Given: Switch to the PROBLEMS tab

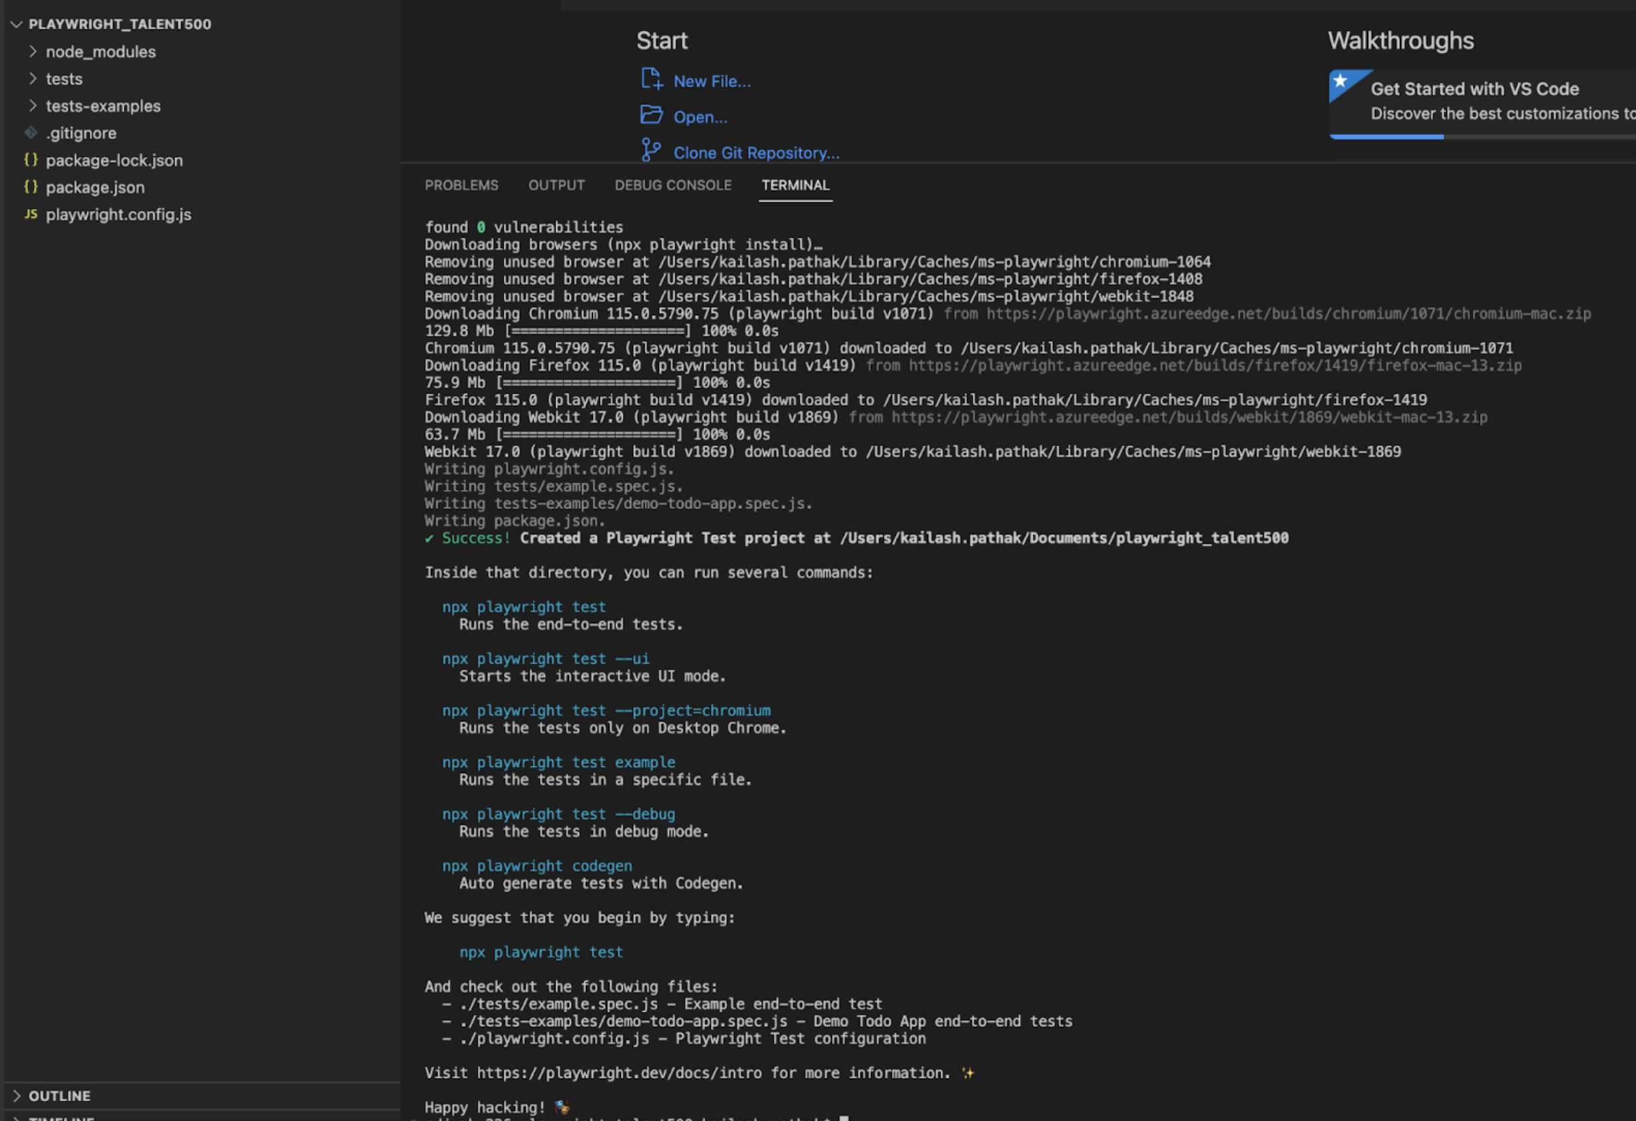Looking at the screenshot, I should tap(461, 185).
